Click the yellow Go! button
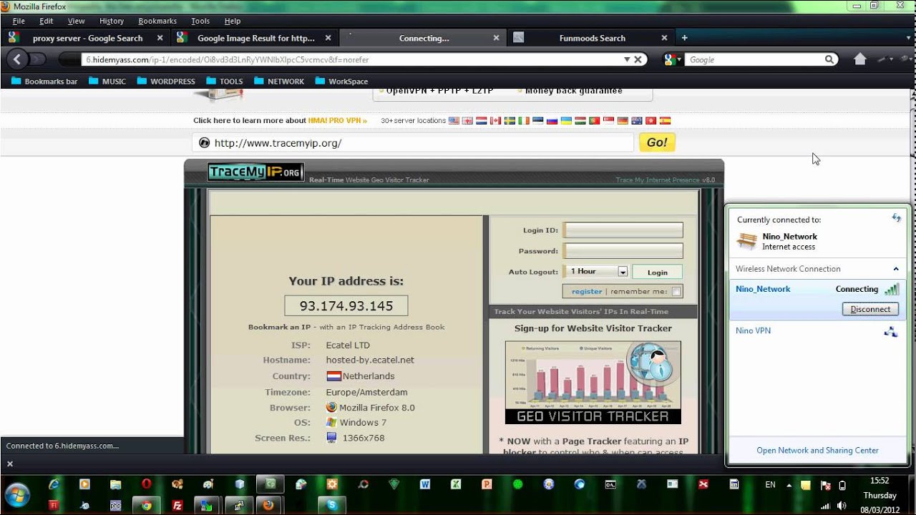 click(657, 142)
